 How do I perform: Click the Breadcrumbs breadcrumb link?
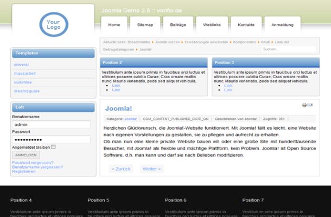coord(139,42)
